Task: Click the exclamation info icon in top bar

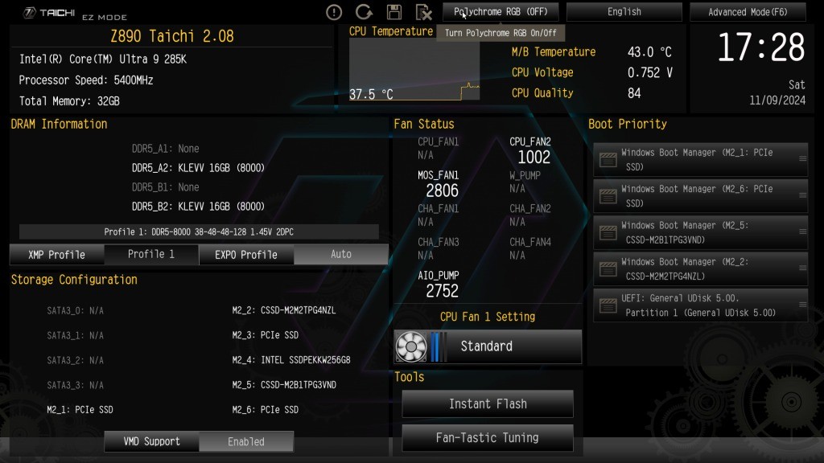Action: 334,12
